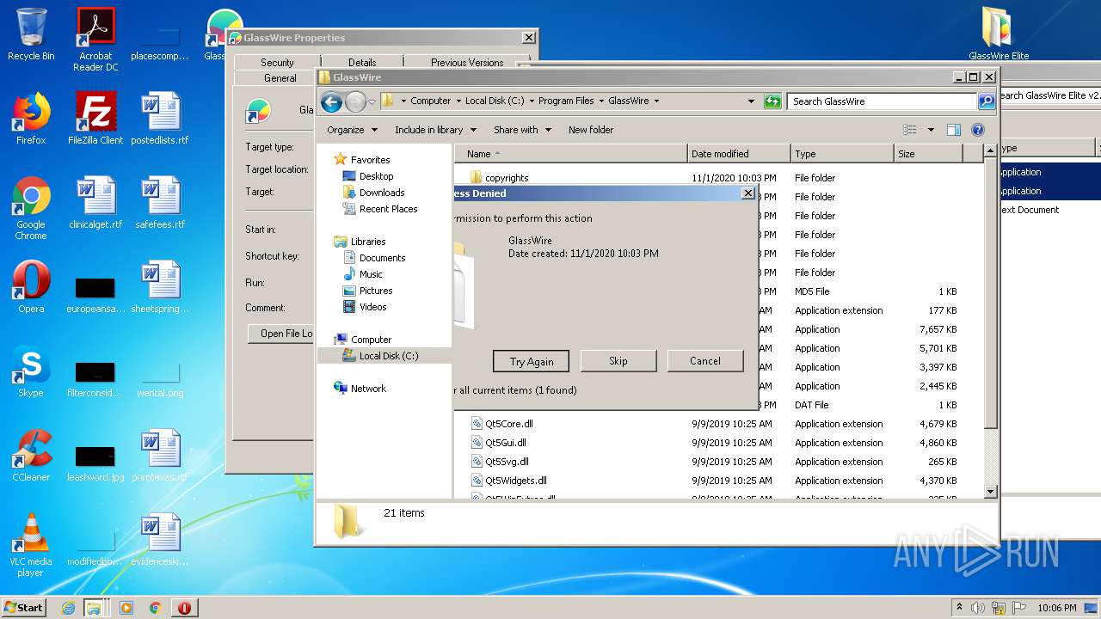Click Skip in the dialog
This screenshot has height=619, width=1101.
click(x=618, y=361)
